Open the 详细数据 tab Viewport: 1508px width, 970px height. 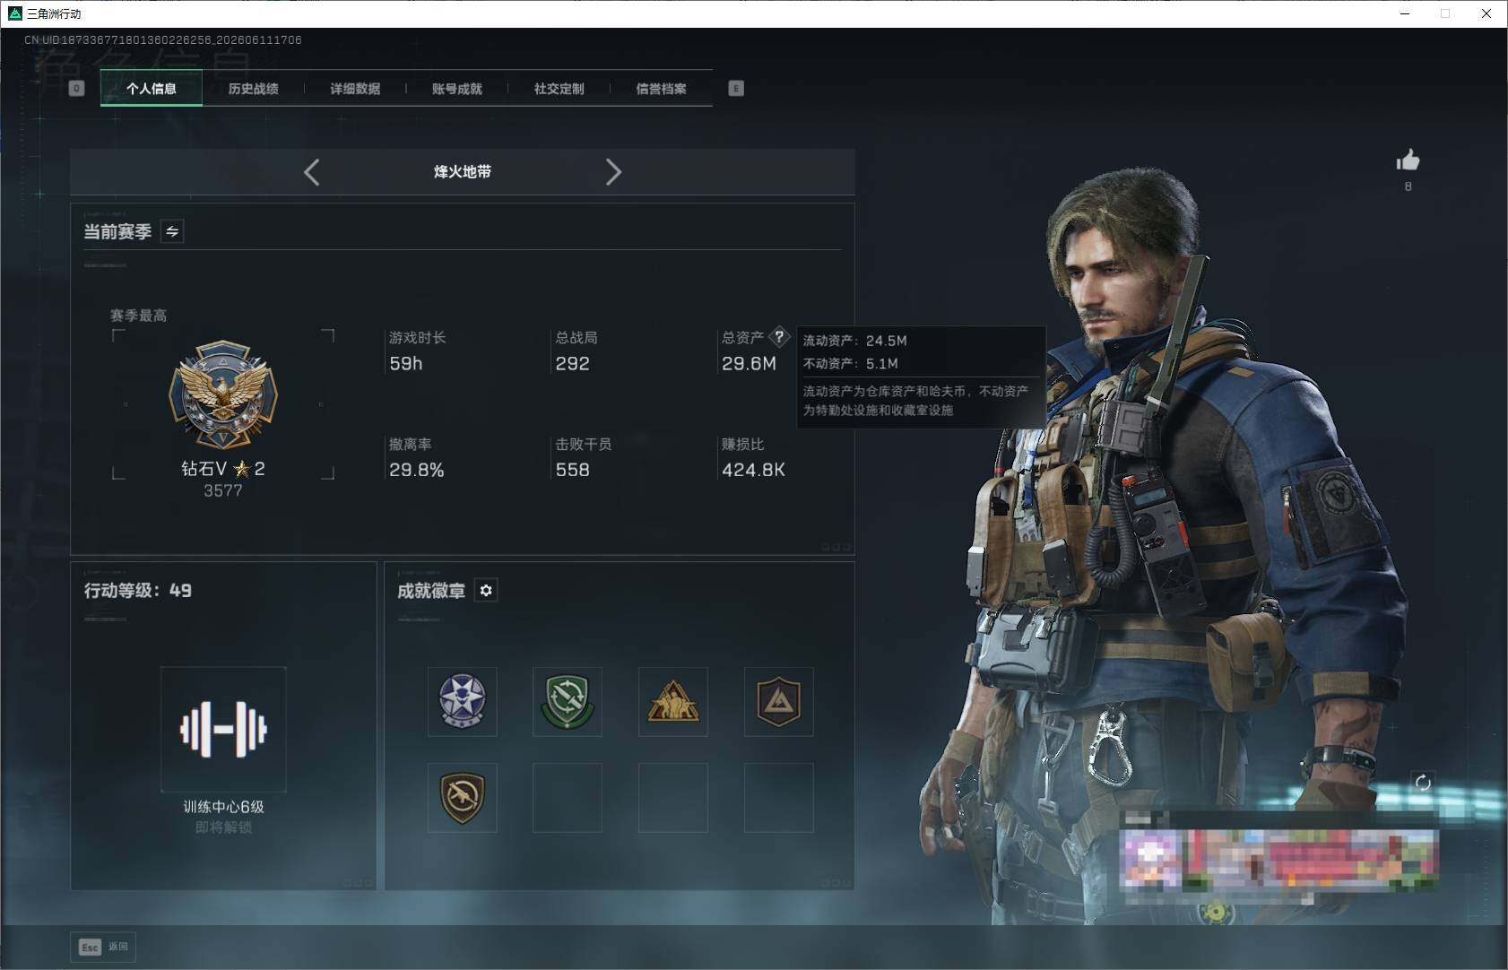(x=355, y=89)
